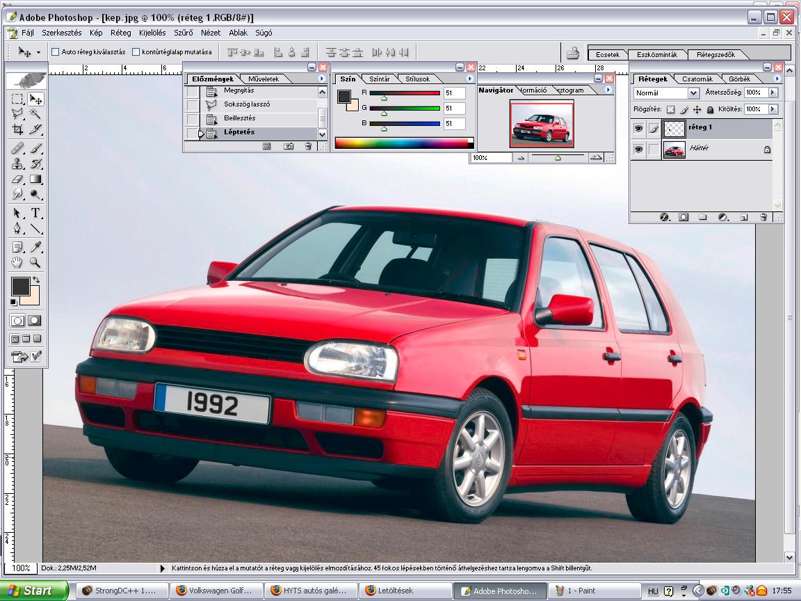This screenshot has width=801, height=601.
Task: Create a new snapshot with camera icon
Action: click(289, 146)
